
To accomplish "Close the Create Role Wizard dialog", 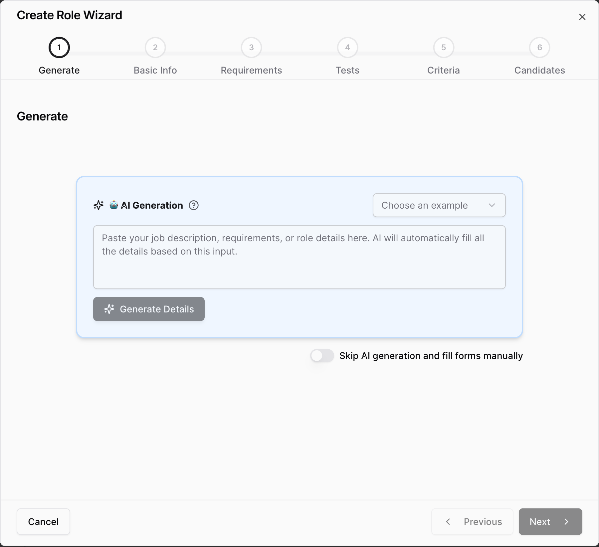I will click(x=582, y=17).
